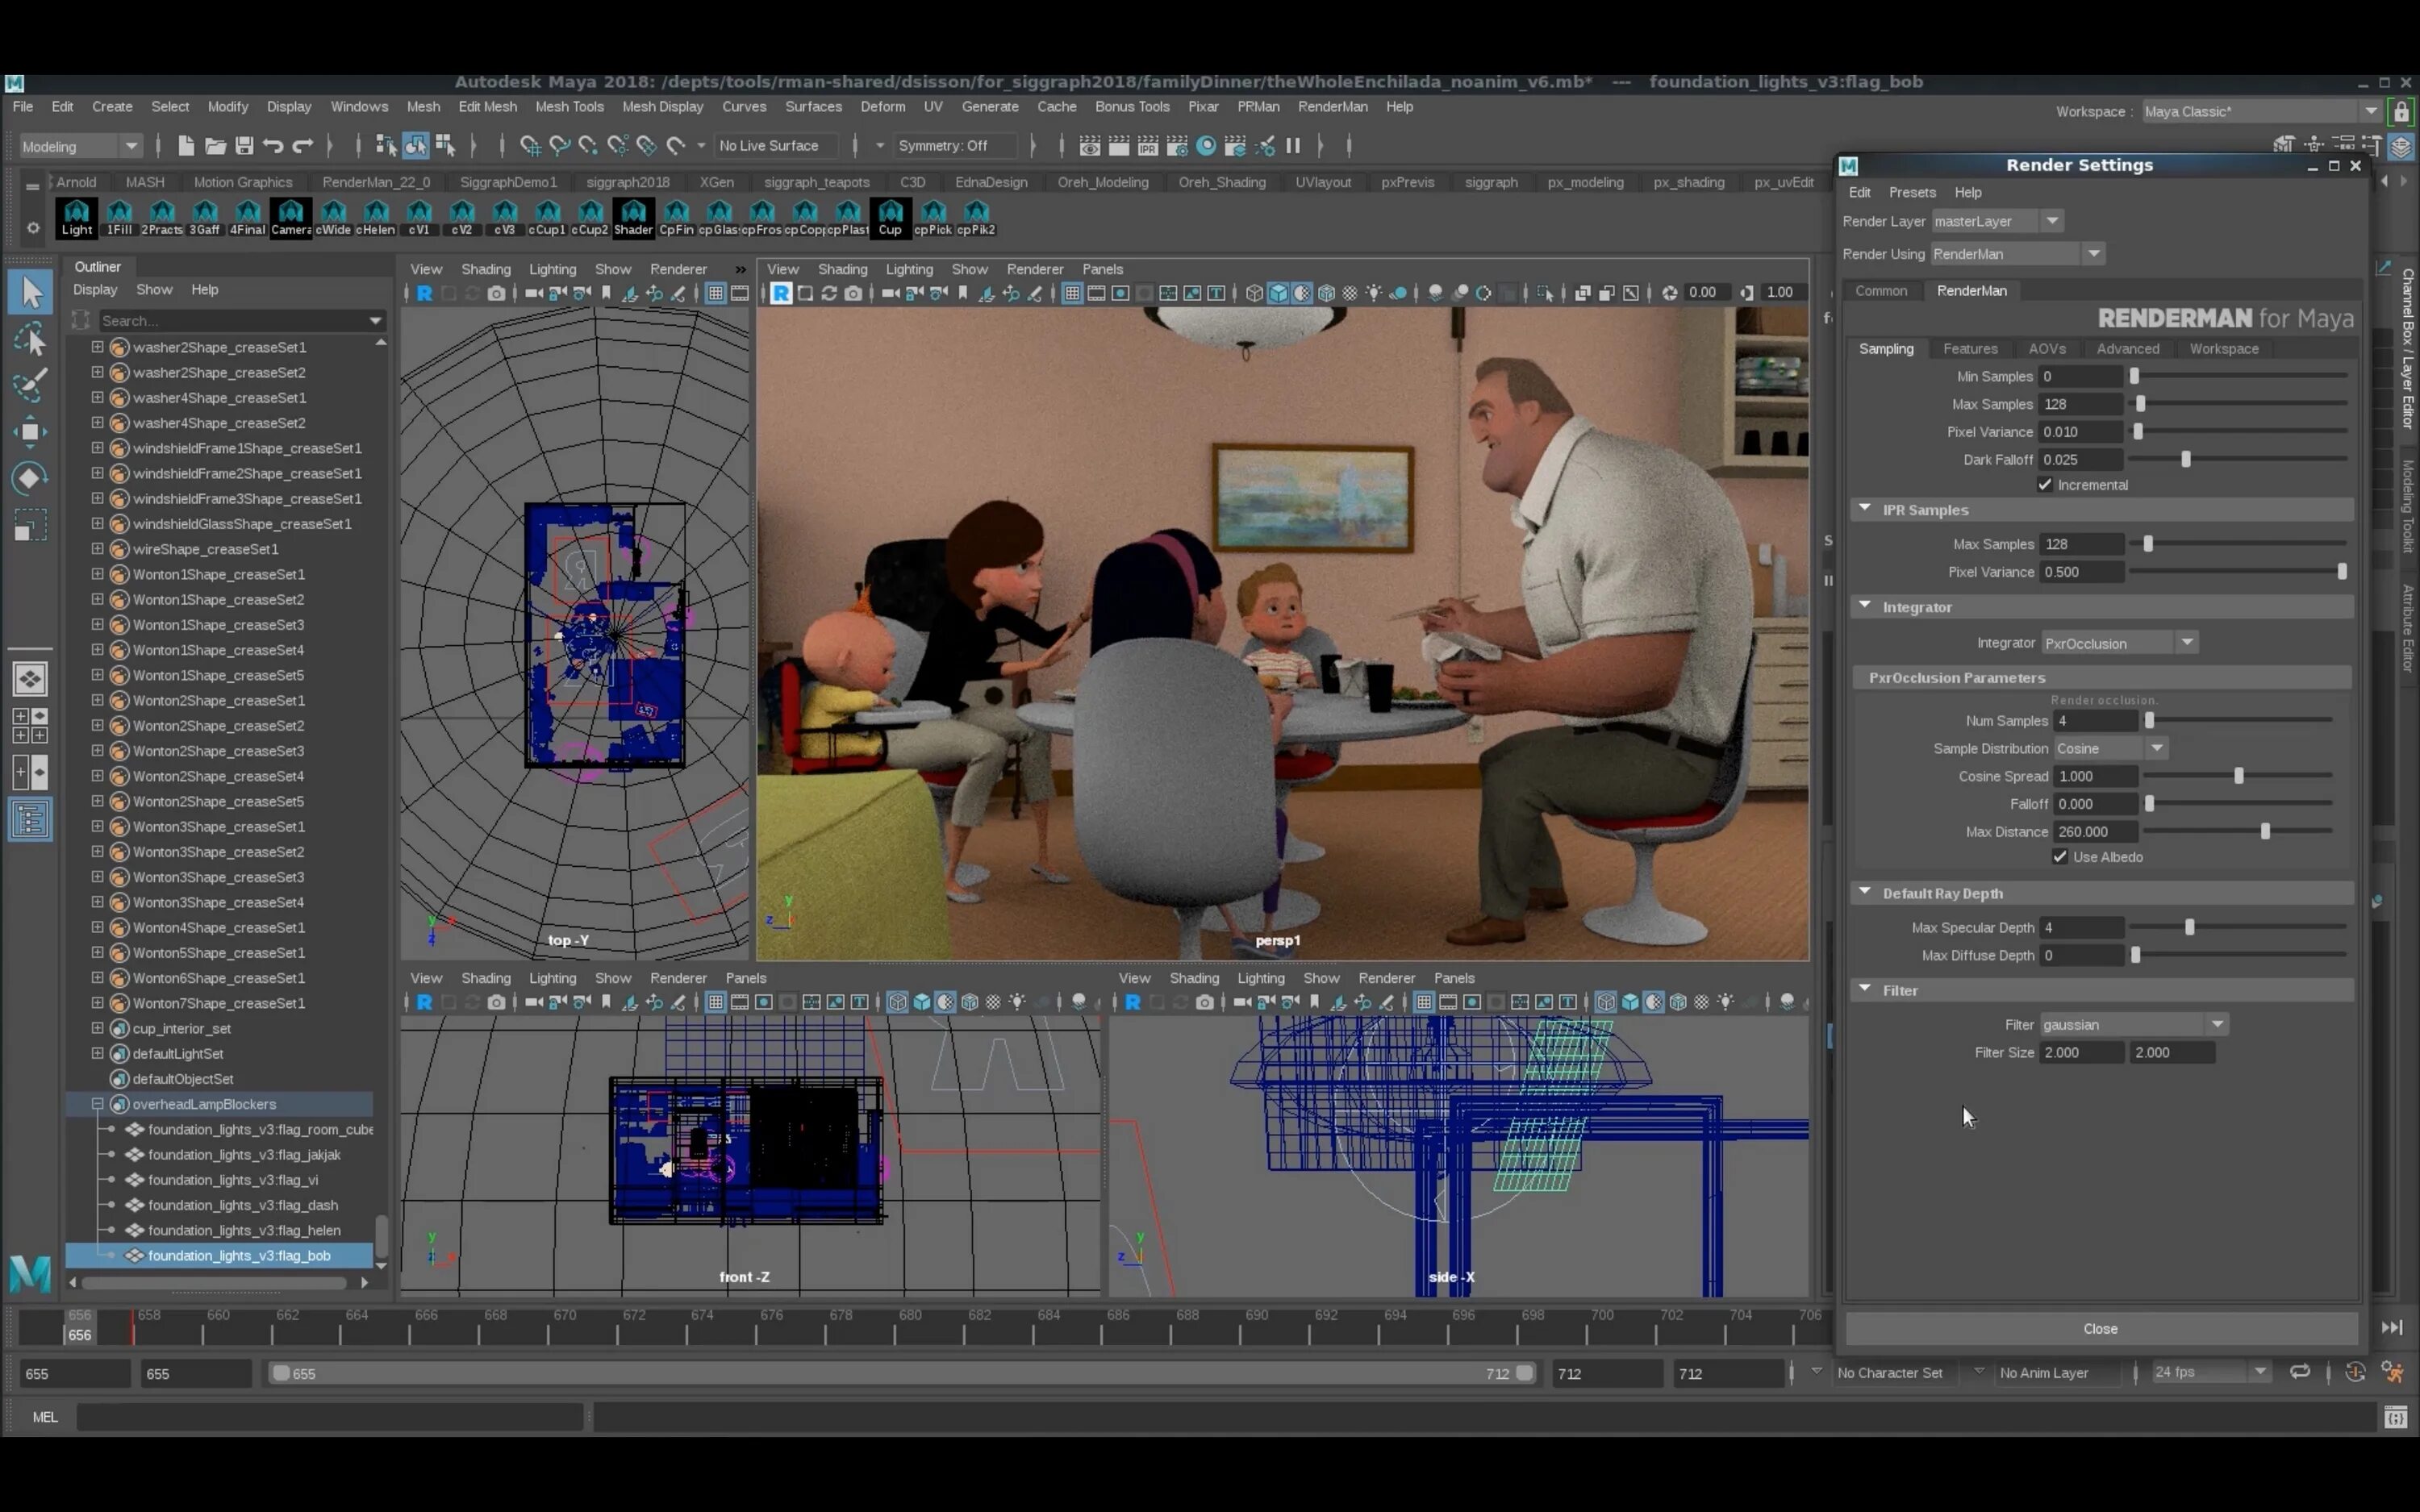Switch to the AOVs tab
Viewport: 2420px width, 1512px height.
[2047, 349]
